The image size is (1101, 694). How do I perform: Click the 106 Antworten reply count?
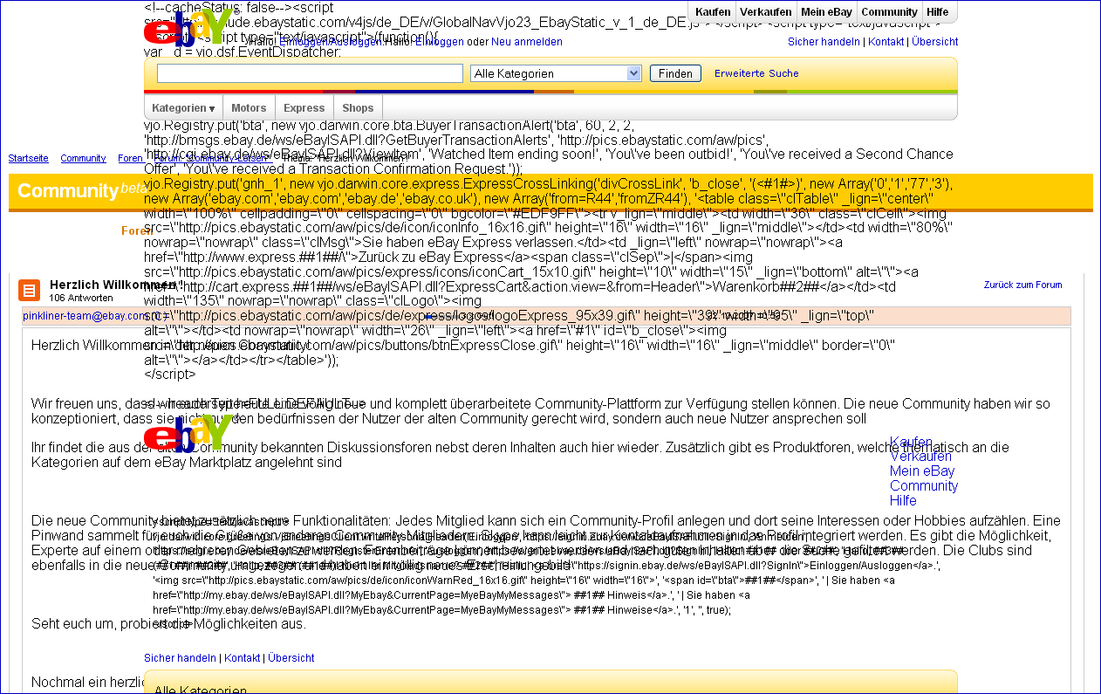tap(79, 298)
